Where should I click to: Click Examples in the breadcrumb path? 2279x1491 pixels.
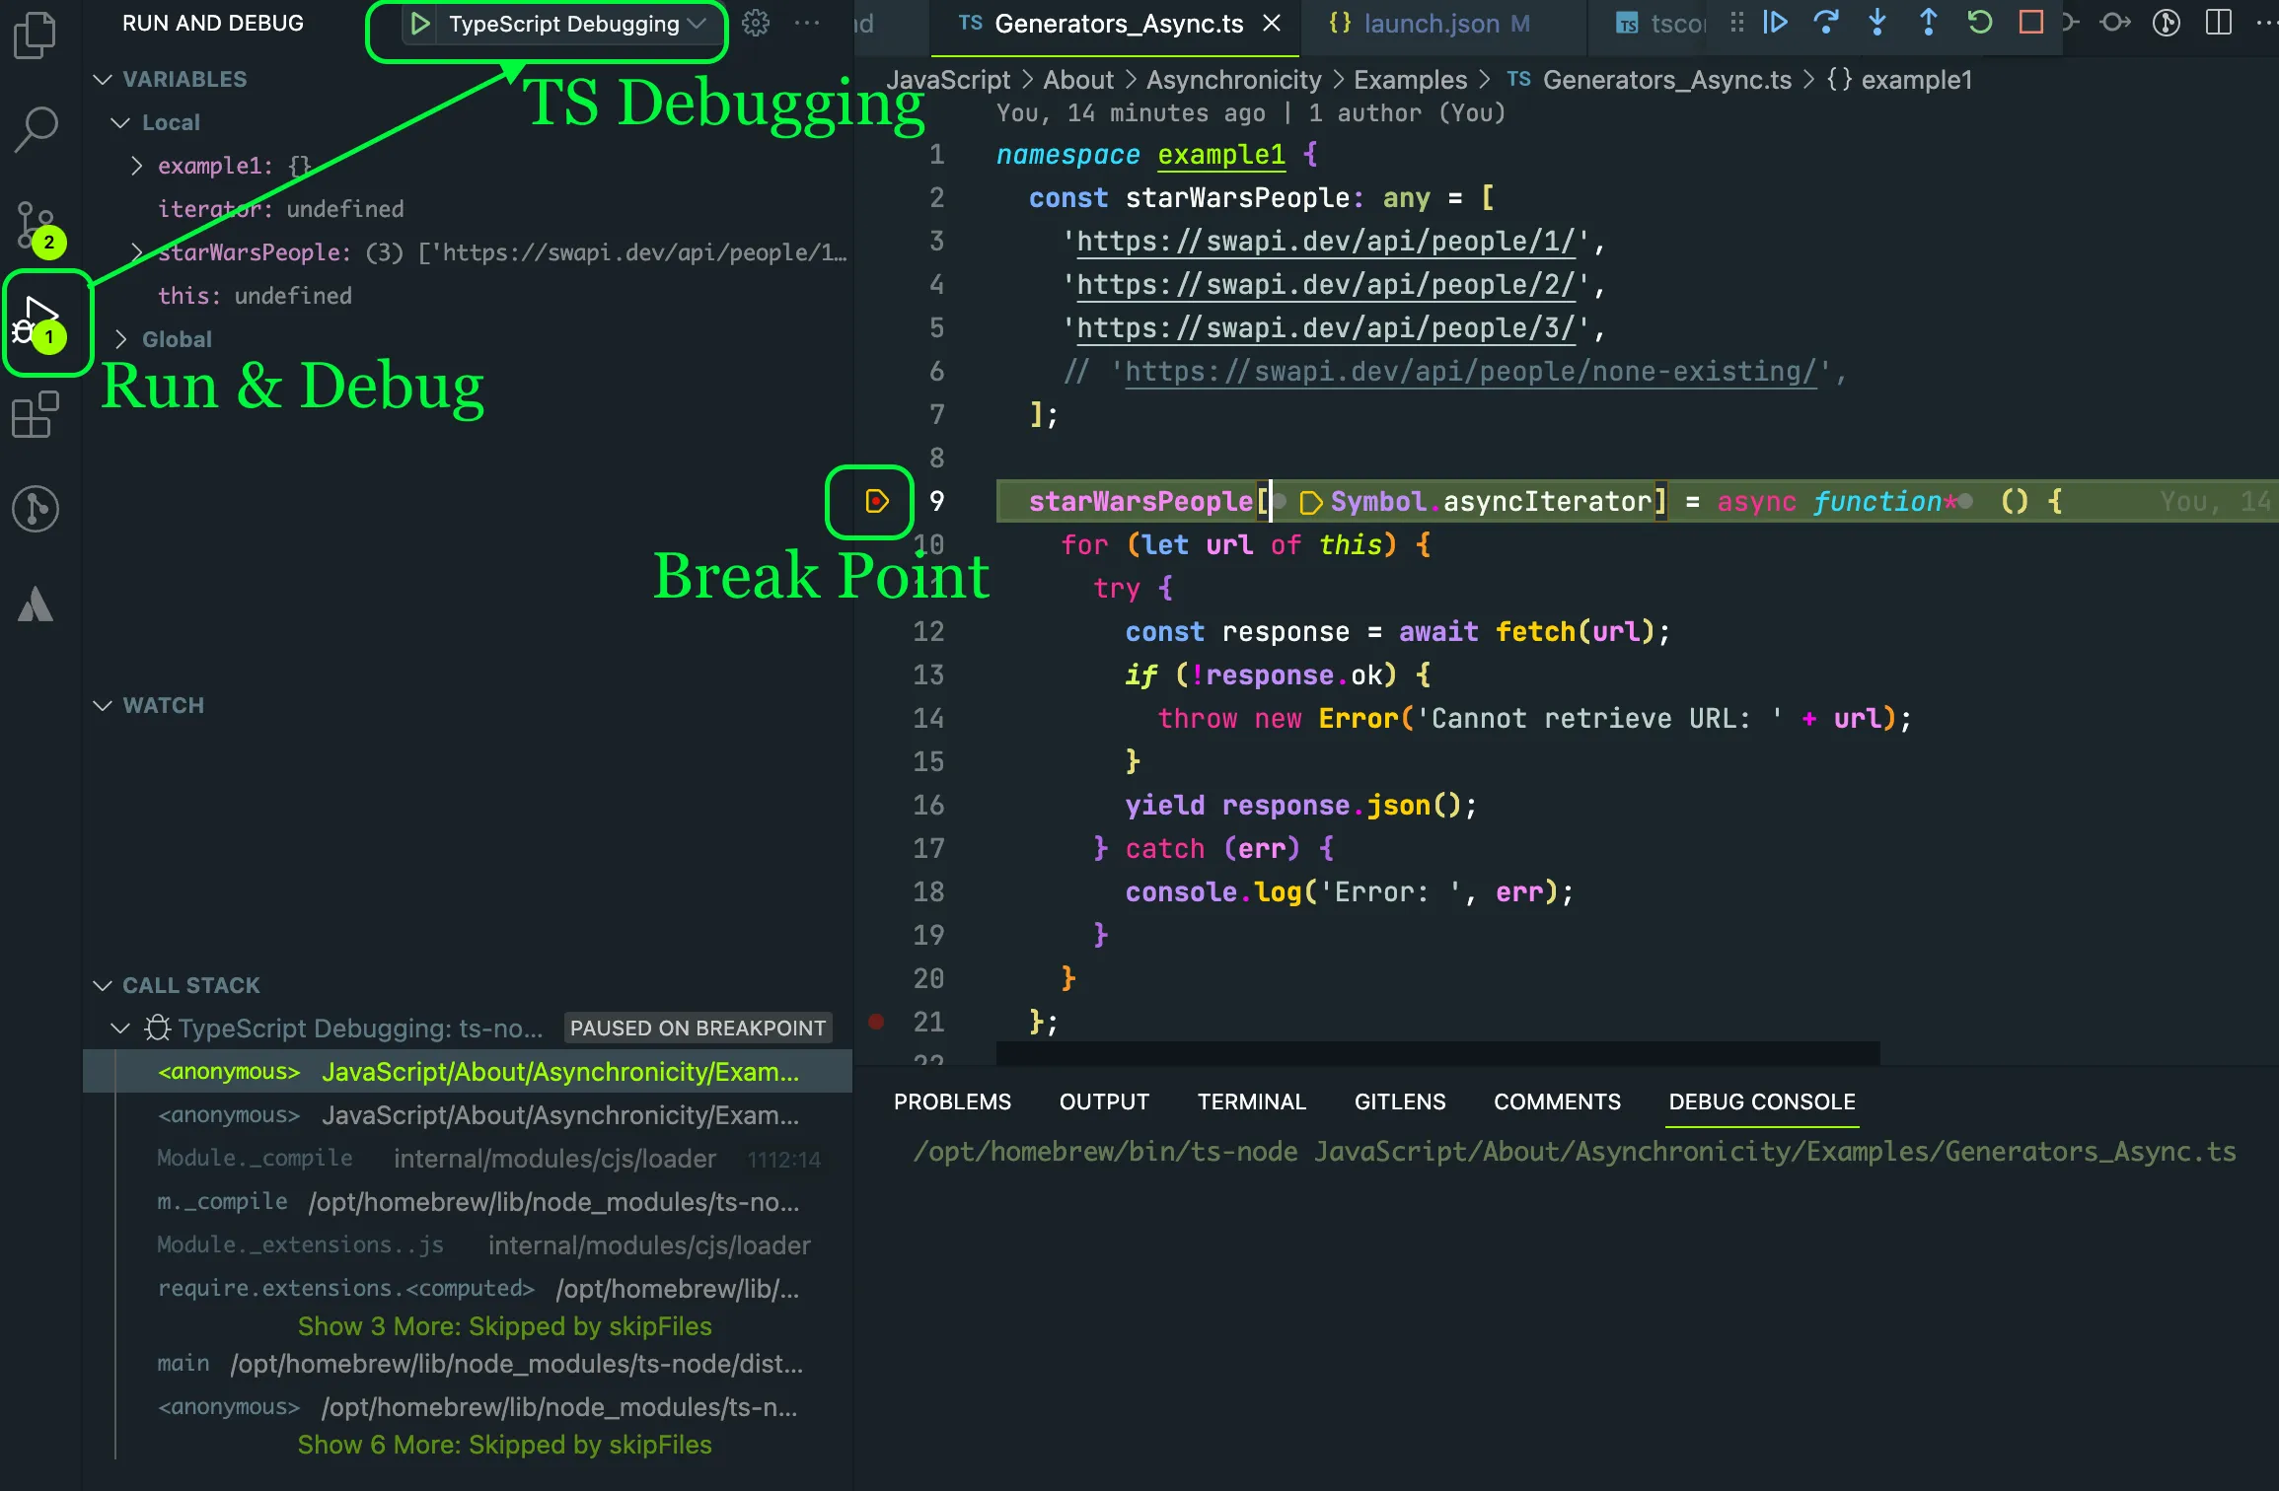1410,80
